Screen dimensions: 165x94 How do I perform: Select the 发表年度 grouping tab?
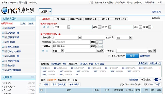point(73,64)
